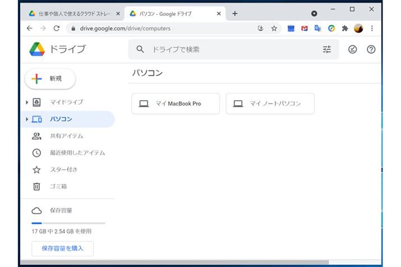This screenshot has width=401, height=267.
Task: Expand the マイドライブ tree arrow
Action: (27, 102)
